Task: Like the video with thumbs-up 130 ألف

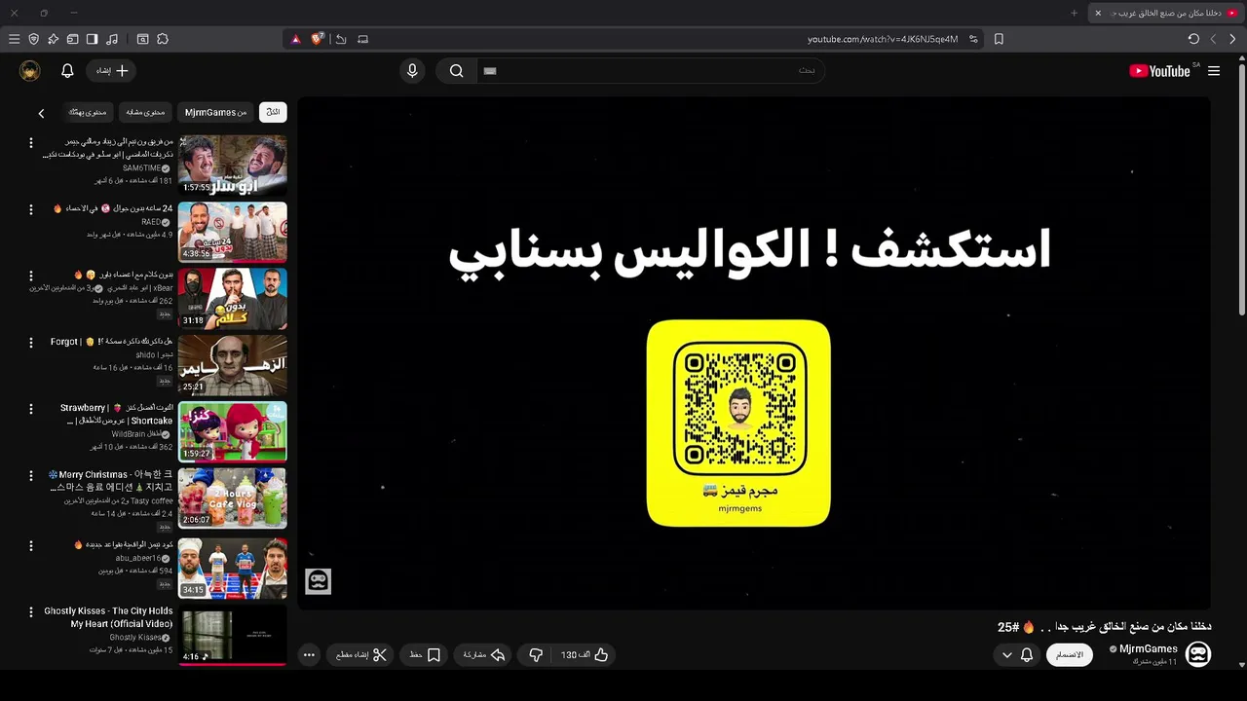Action: (585, 655)
